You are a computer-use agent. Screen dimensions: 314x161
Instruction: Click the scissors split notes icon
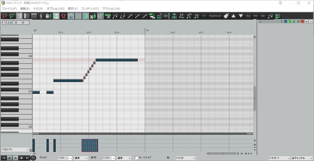click(x=108, y=16)
